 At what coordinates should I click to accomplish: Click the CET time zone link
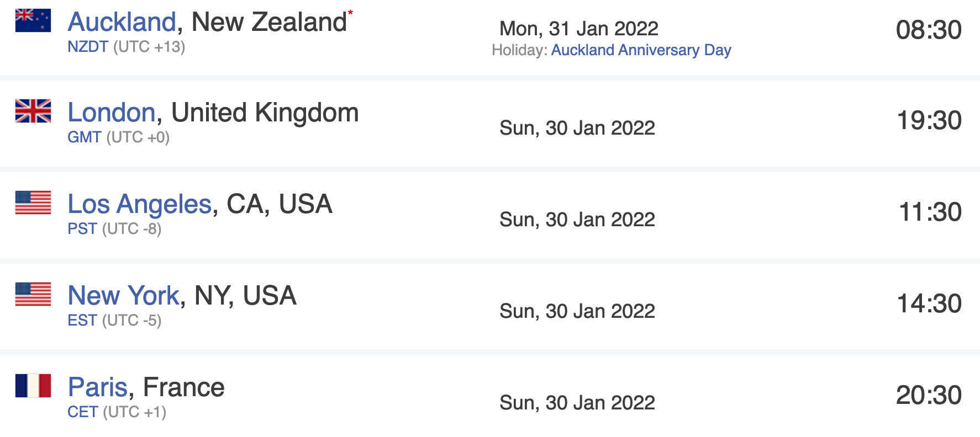pos(82,412)
